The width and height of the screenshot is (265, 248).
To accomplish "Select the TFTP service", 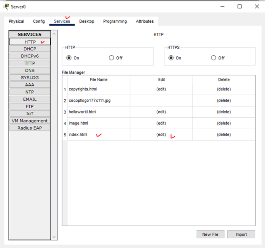I will (30, 63).
